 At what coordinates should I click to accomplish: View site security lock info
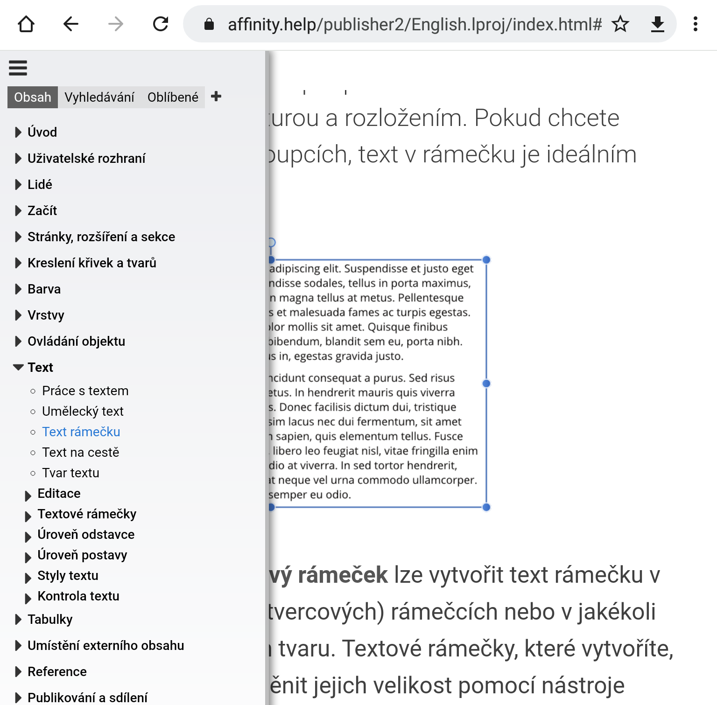coord(209,24)
